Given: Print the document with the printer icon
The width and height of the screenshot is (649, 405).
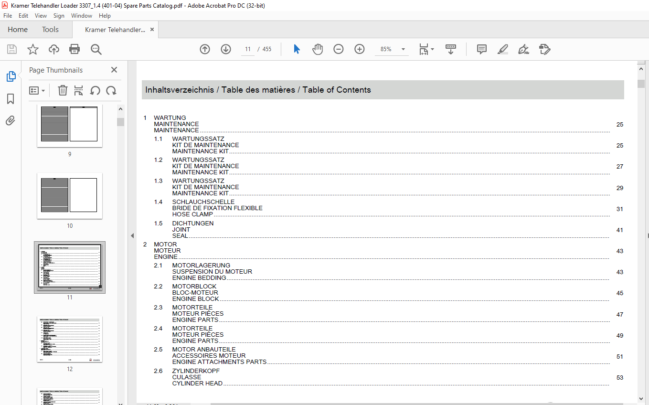Looking at the screenshot, I should (x=74, y=49).
